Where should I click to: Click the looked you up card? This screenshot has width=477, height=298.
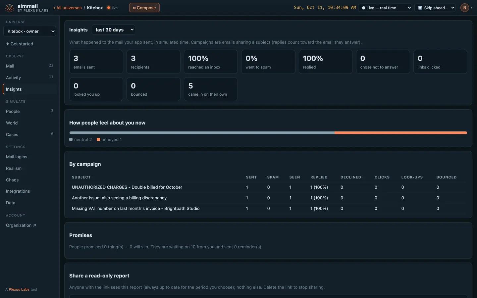pyautogui.click(x=96, y=89)
